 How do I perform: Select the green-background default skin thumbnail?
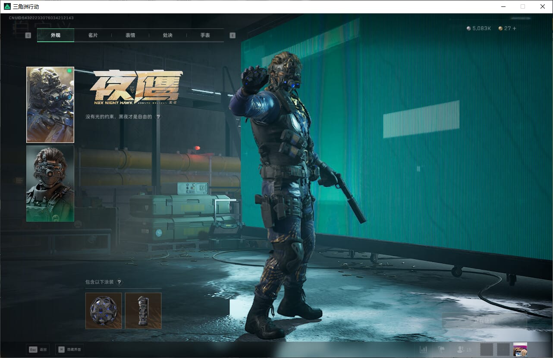50,183
